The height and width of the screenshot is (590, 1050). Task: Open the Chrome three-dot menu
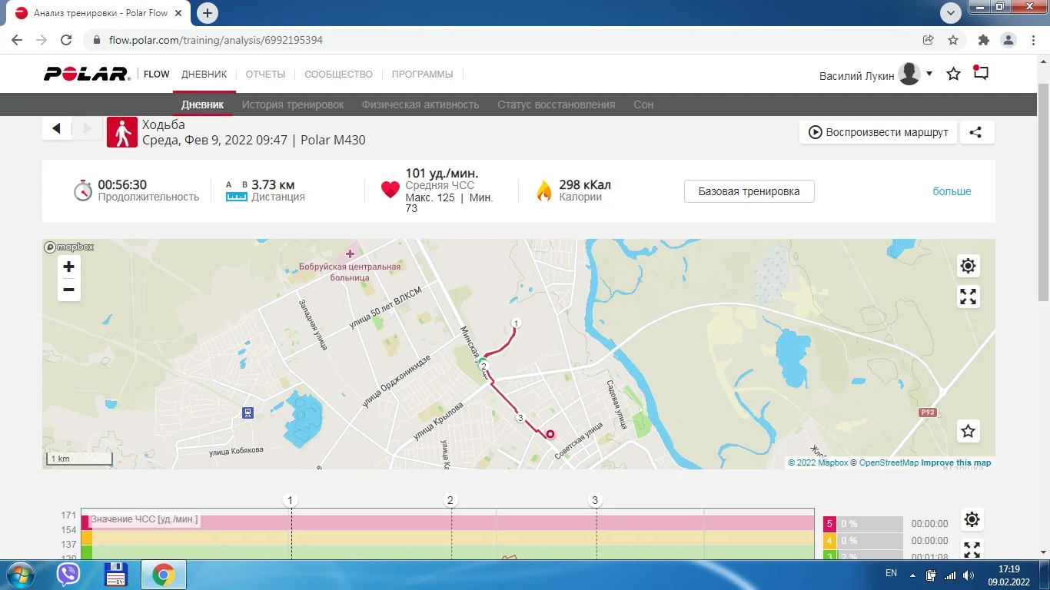(x=1032, y=40)
